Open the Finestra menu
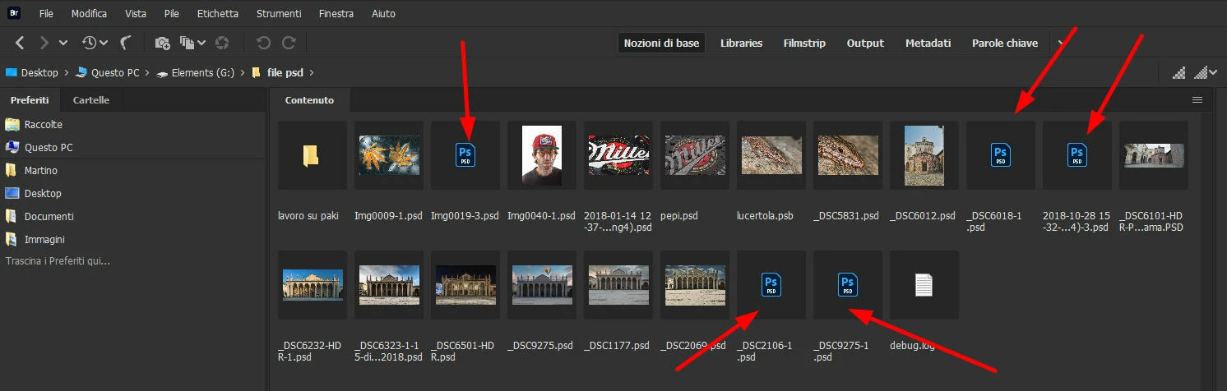 [336, 14]
